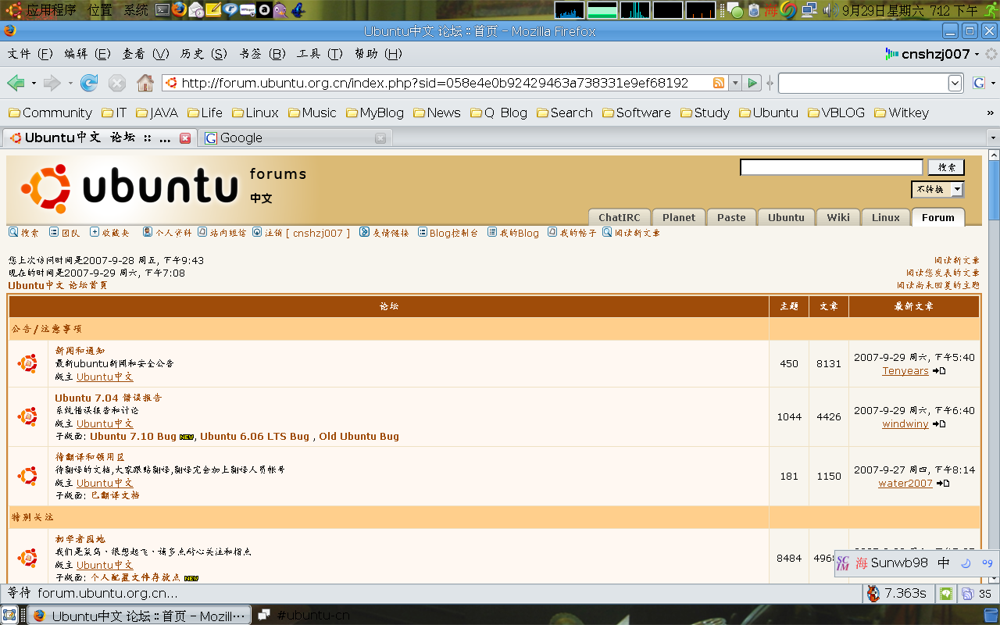Click the Firebug status bar icon
The width and height of the screenshot is (1000, 625).
pos(873,594)
